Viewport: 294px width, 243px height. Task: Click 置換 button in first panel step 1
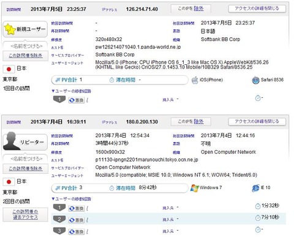(x=77, y=100)
